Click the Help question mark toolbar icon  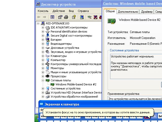74,17
